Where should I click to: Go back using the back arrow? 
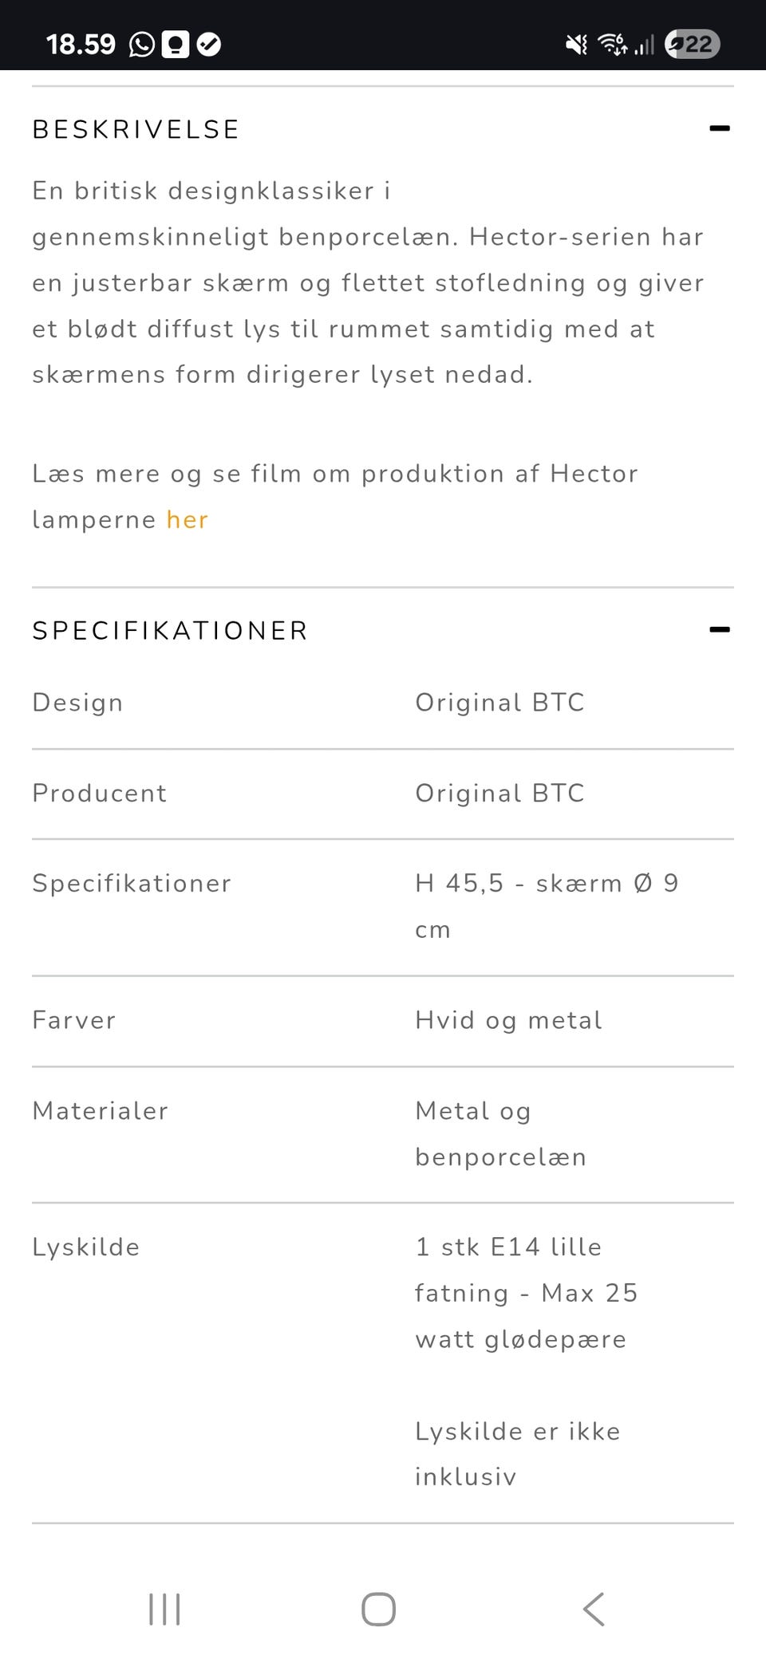coord(594,1609)
